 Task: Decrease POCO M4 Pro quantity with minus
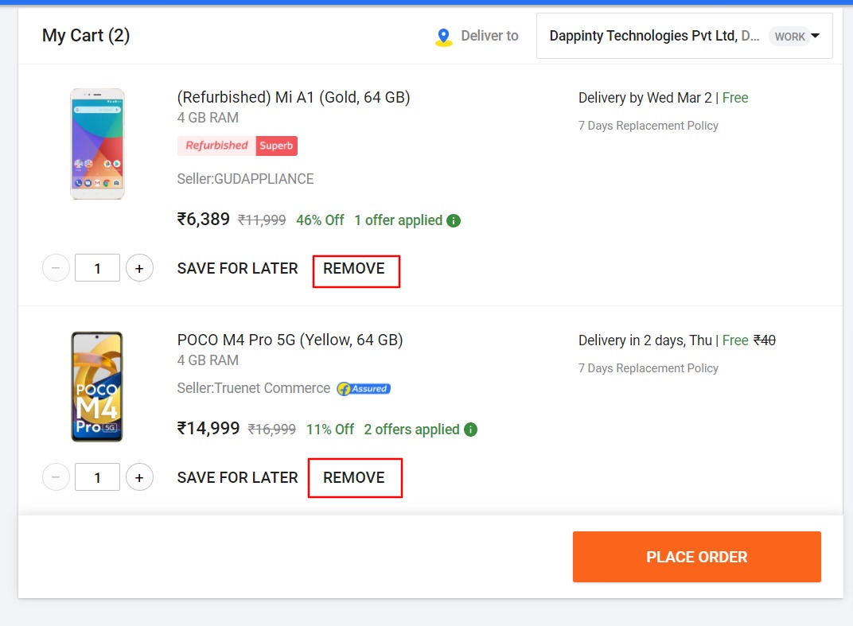[x=56, y=477]
